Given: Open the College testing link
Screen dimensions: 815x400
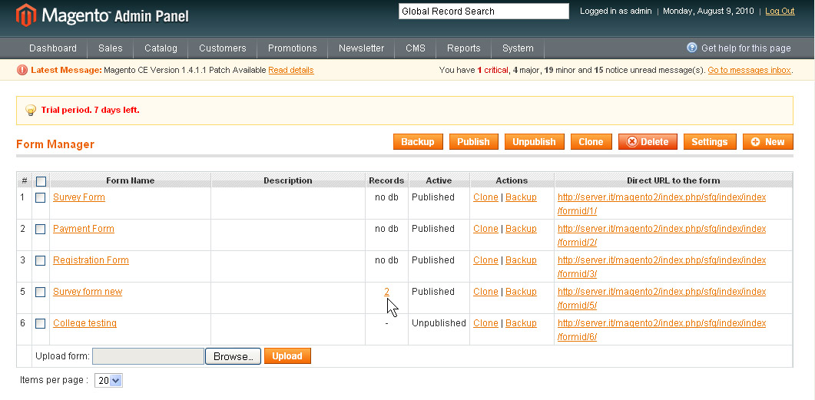Looking at the screenshot, I should click(x=84, y=323).
